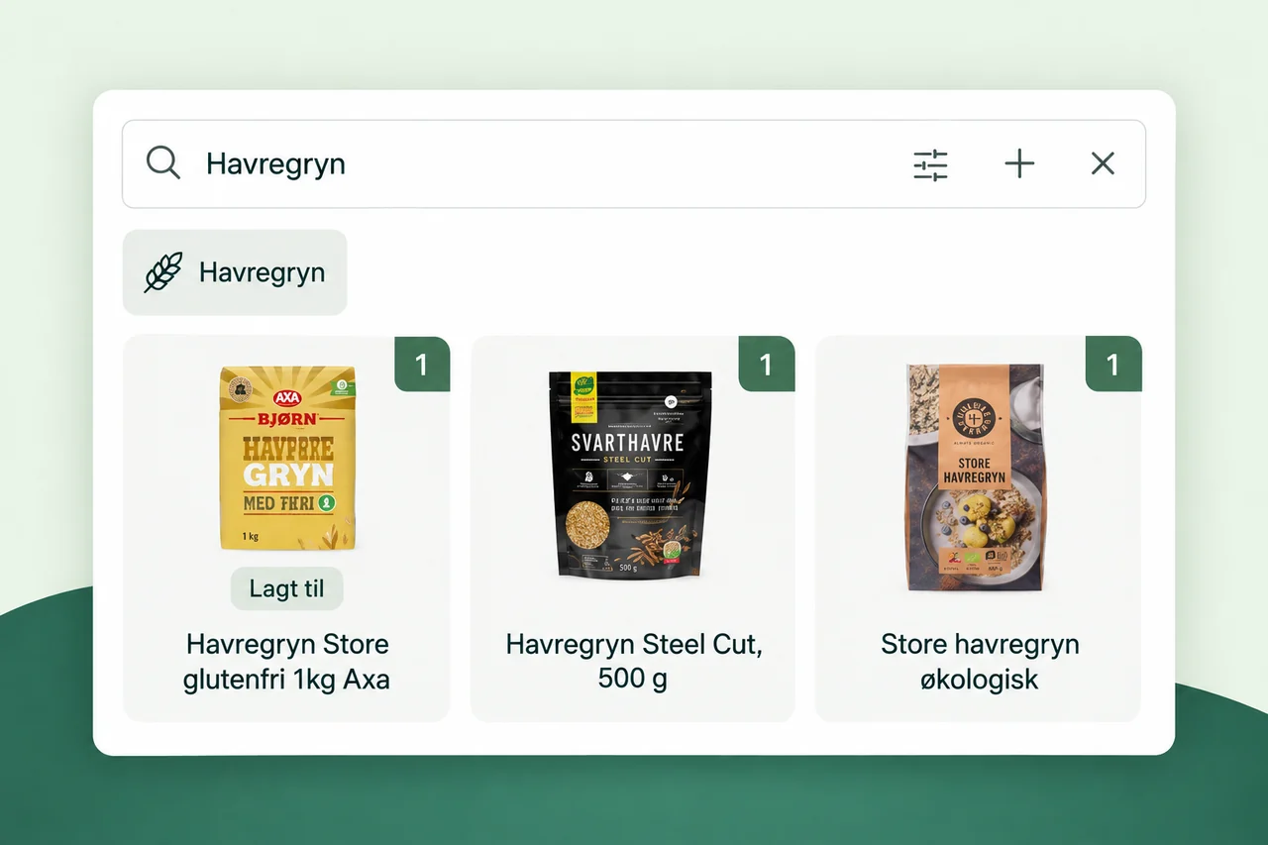This screenshot has width=1268, height=845.
Task: Open the Store Havregryn økologisk product image
Action: (976, 477)
